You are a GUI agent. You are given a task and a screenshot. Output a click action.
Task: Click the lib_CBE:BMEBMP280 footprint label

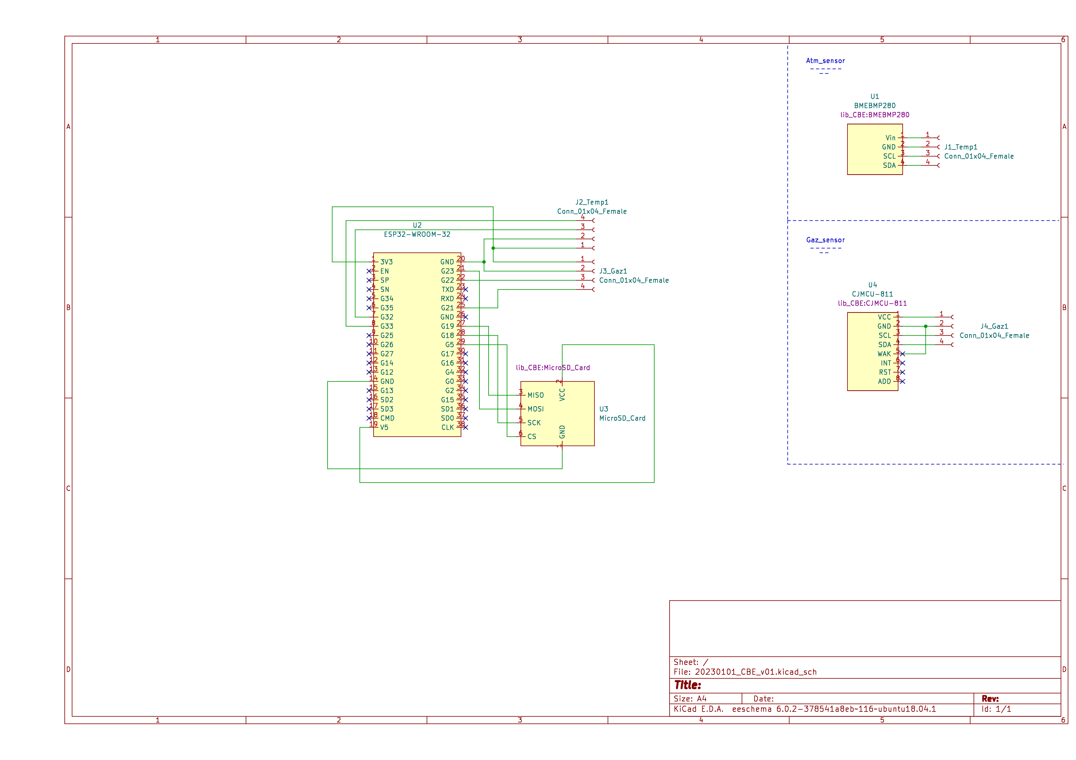(x=874, y=115)
